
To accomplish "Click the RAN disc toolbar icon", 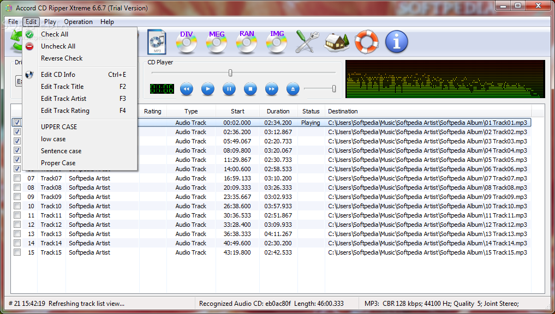I will click(x=247, y=42).
